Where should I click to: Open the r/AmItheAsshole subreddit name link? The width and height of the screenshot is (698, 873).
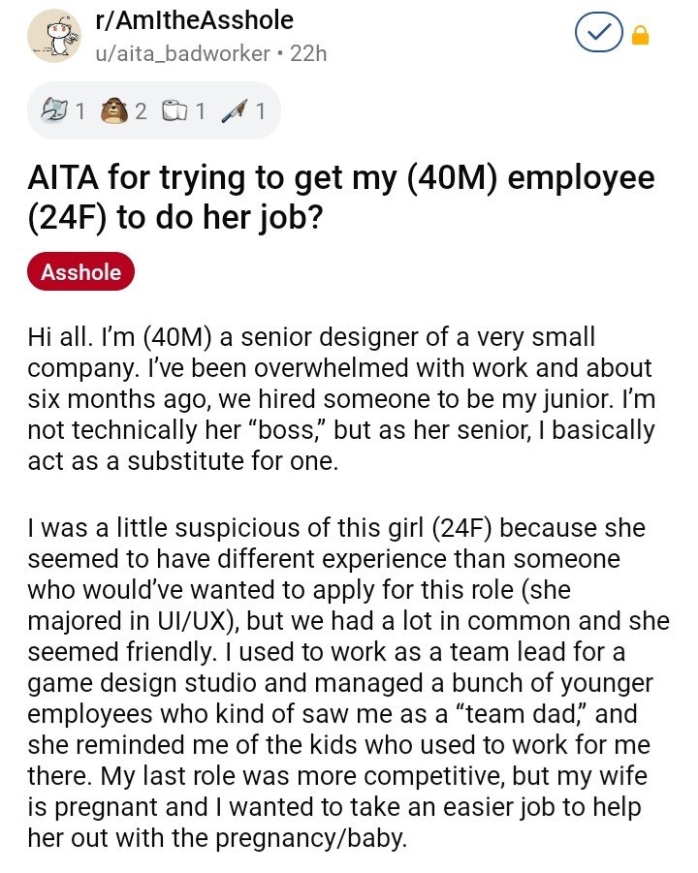195,20
